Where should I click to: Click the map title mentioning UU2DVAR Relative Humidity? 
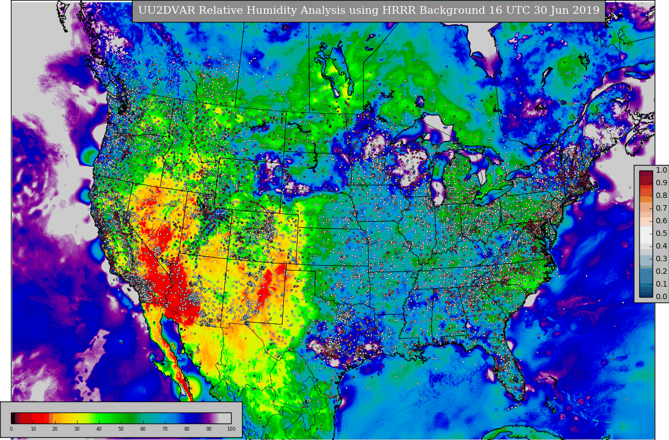tap(369, 10)
